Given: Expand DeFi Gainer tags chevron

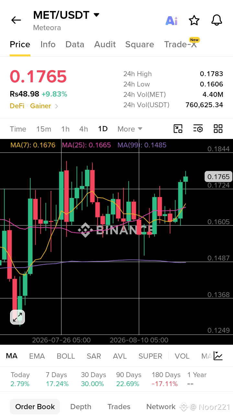Looking at the screenshot, I should [57, 106].
